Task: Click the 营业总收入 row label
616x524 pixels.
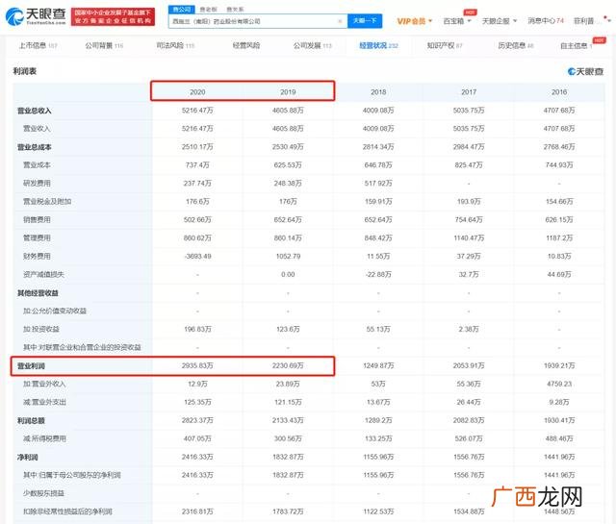Action: click(x=35, y=111)
